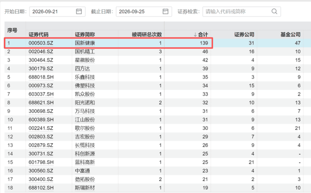
Task: Select the stock name 歌尔股份
Action: point(84,128)
